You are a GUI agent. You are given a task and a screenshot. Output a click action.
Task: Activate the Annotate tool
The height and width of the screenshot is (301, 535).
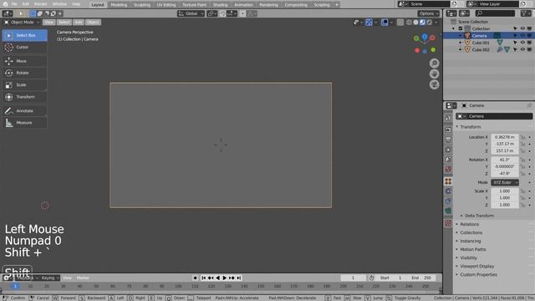click(24, 110)
